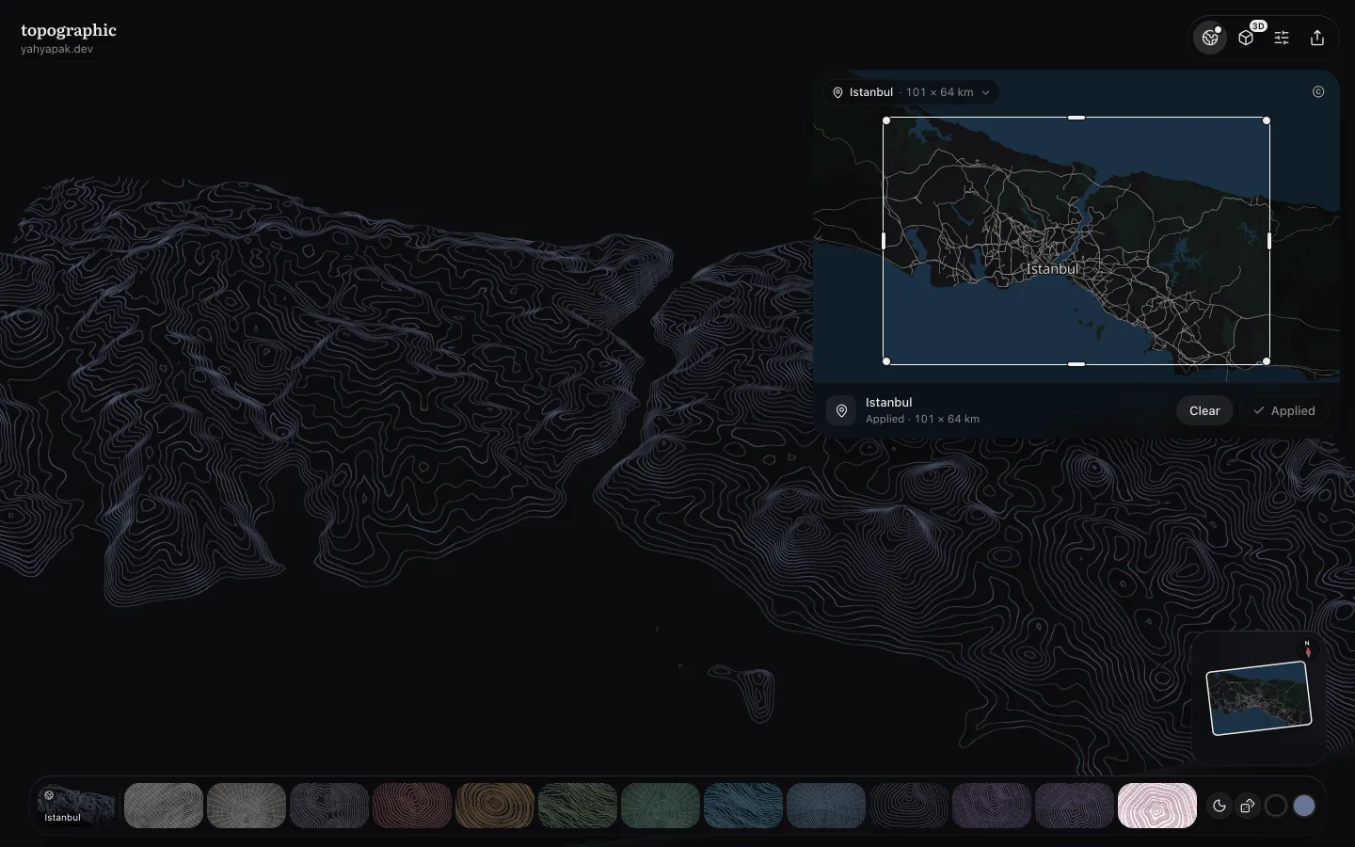The image size is (1355, 847).
Task: Click the copyright attribution icon on map
Action: 1318,92
